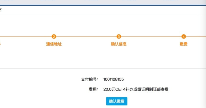Click the 20.0元CET4补办成绩证明 fee description
Image resolution: width=206 pixels, height=108 pixels.
(x=136, y=90)
